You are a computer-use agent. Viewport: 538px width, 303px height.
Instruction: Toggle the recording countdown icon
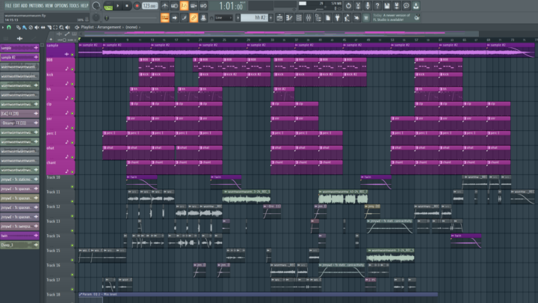[x=184, y=6]
